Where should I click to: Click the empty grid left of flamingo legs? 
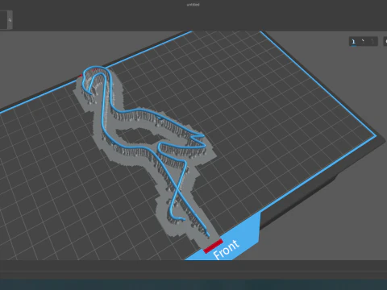click(94, 201)
